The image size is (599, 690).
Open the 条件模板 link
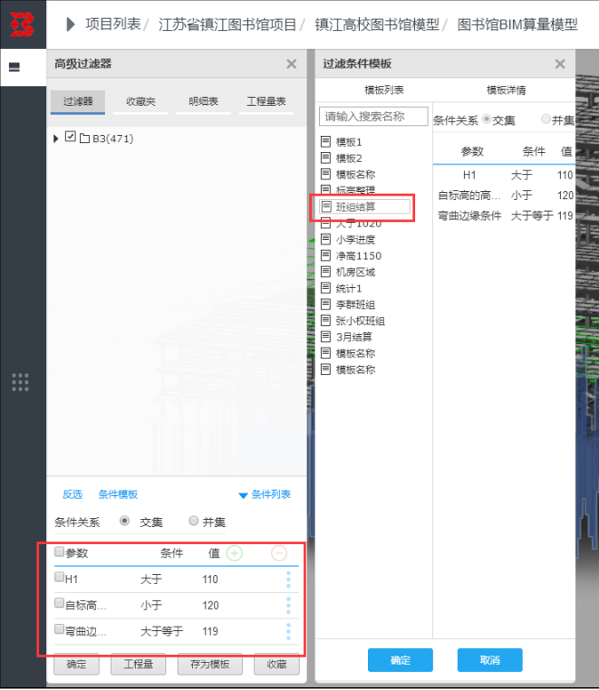(x=118, y=494)
